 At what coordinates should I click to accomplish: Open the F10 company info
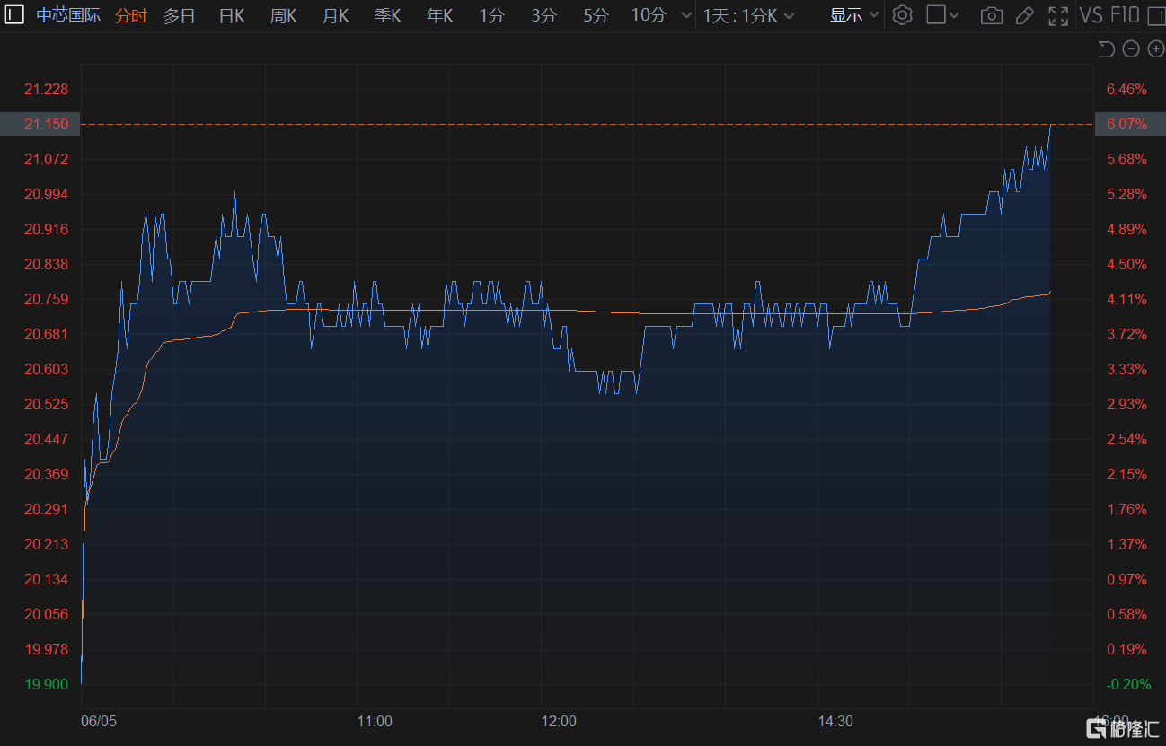tap(1125, 15)
